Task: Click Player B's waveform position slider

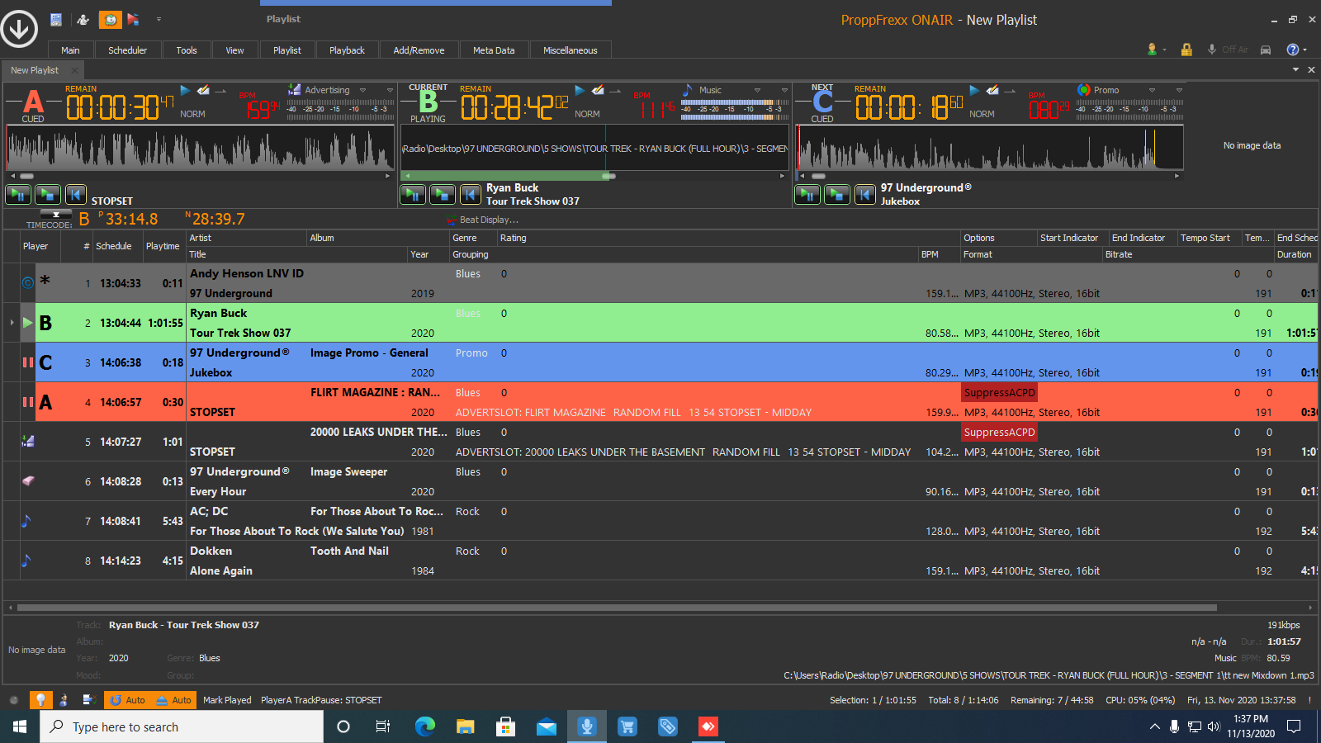Action: [608, 176]
